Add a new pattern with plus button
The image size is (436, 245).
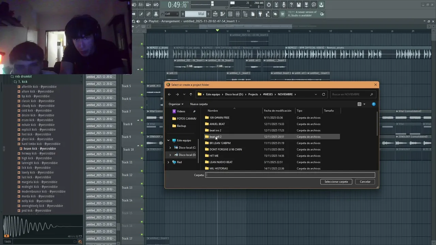pyautogui.click(x=208, y=14)
